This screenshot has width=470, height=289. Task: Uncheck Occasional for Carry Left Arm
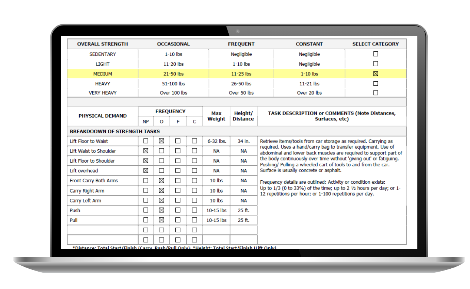click(x=162, y=200)
